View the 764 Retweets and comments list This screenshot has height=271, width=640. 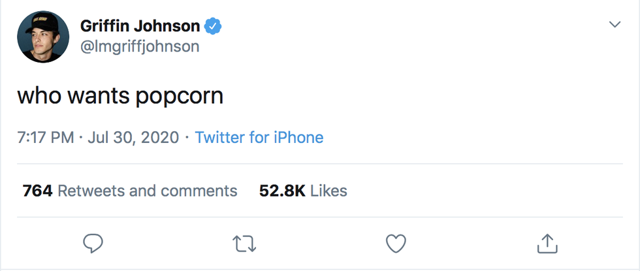pos(130,191)
